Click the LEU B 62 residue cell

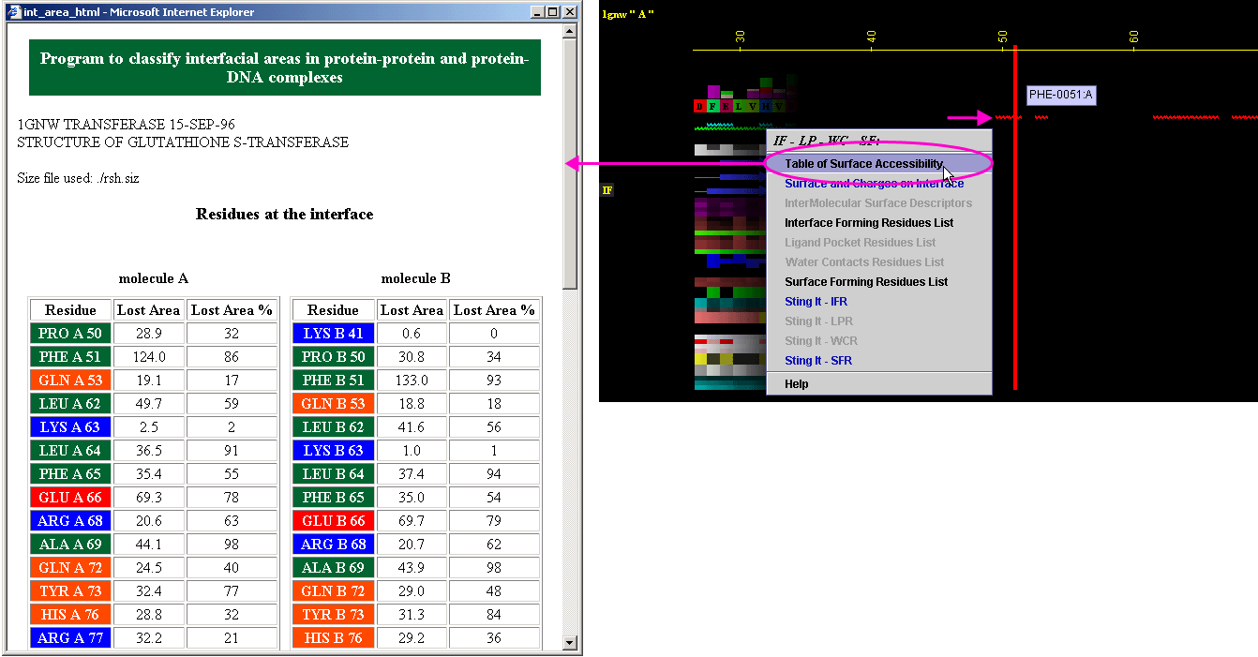333,427
